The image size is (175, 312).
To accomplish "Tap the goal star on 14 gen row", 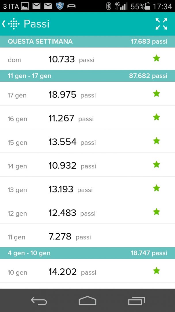I will pos(156,165).
